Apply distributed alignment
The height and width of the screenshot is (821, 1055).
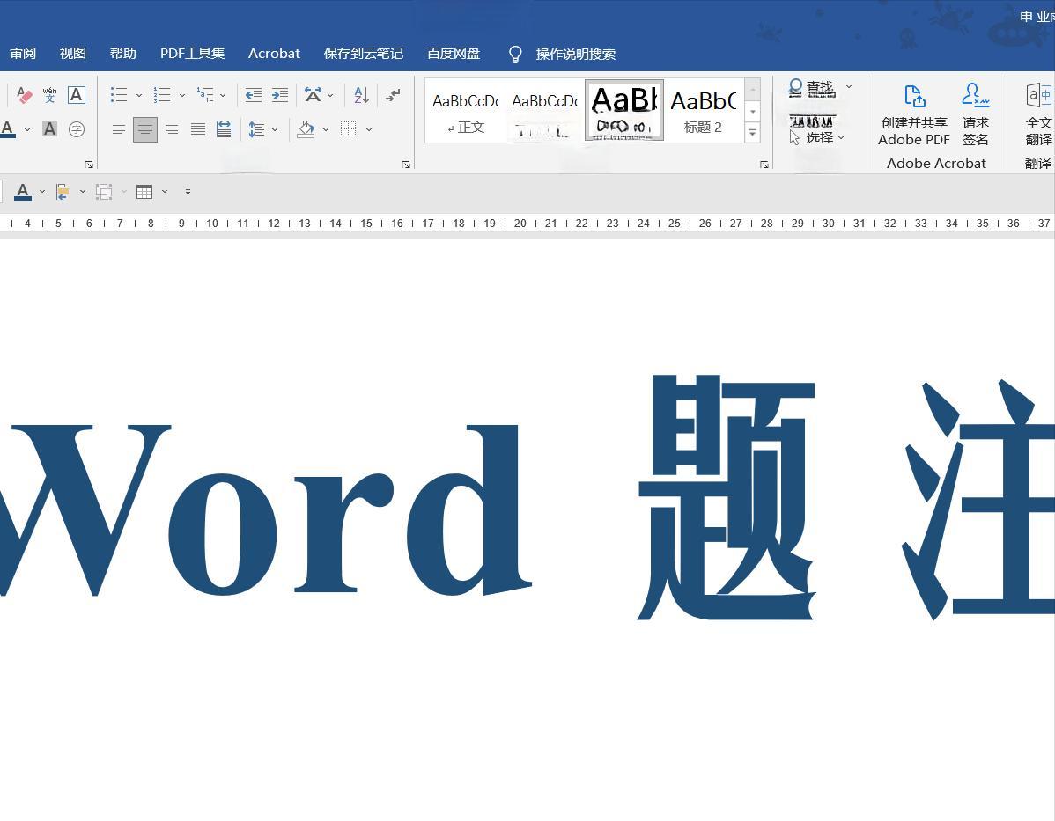(x=225, y=129)
